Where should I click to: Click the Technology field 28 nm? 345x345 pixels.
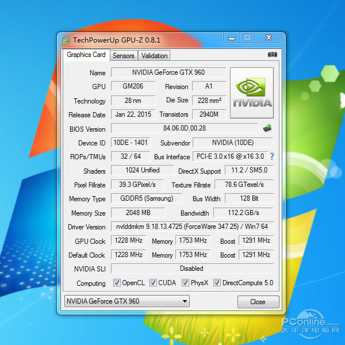coord(133,101)
